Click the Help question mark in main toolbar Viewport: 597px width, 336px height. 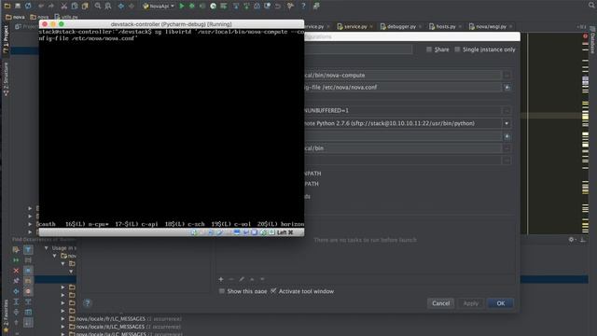303,6
